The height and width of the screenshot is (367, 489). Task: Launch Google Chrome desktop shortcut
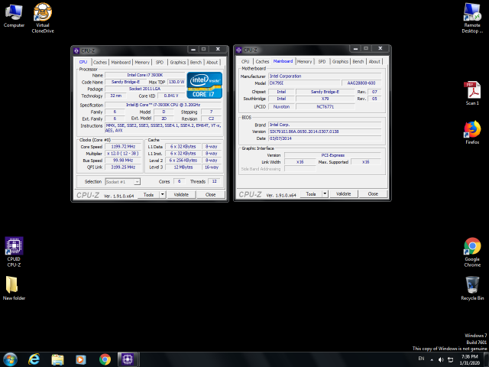pyautogui.click(x=472, y=252)
